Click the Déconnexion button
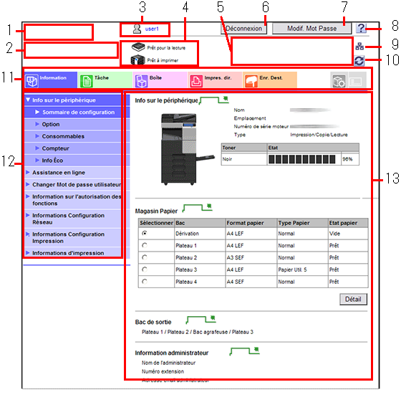 [x=243, y=29]
